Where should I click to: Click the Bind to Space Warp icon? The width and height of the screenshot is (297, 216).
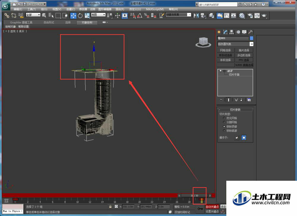click(x=21, y=15)
